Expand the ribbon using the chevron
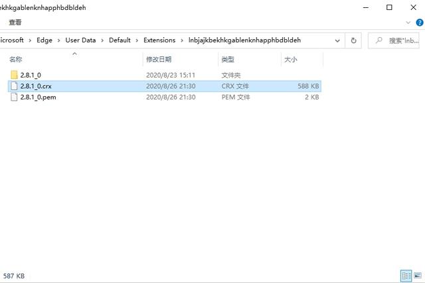This screenshot has width=425, height=283. 408,23
